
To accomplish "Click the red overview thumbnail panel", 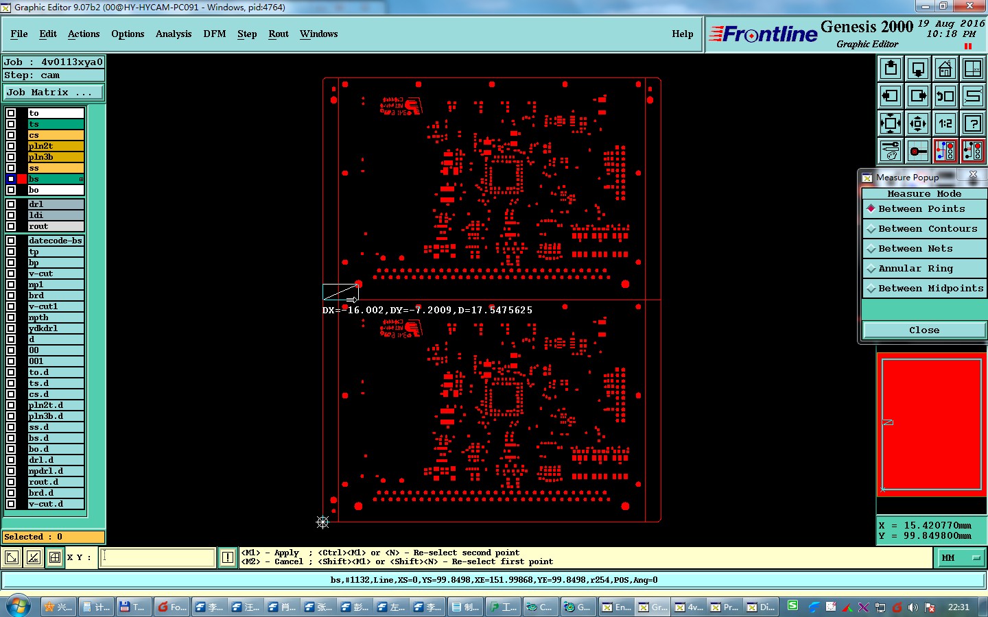I will click(931, 424).
